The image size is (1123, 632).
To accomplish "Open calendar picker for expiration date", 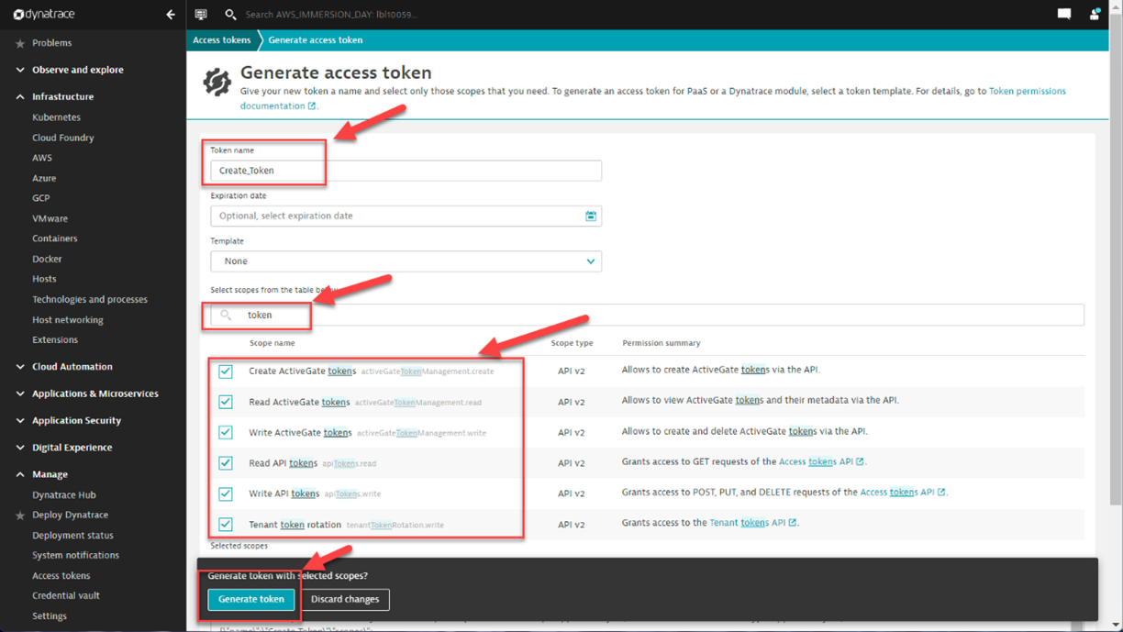I will coord(591,216).
